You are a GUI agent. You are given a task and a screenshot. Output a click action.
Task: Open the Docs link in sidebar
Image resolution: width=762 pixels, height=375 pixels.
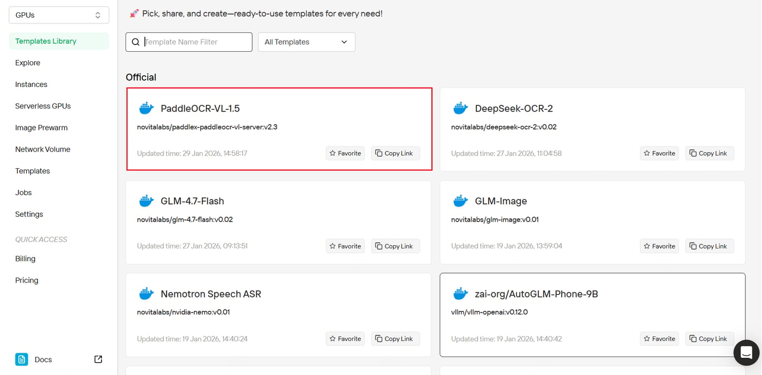[x=43, y=359]
